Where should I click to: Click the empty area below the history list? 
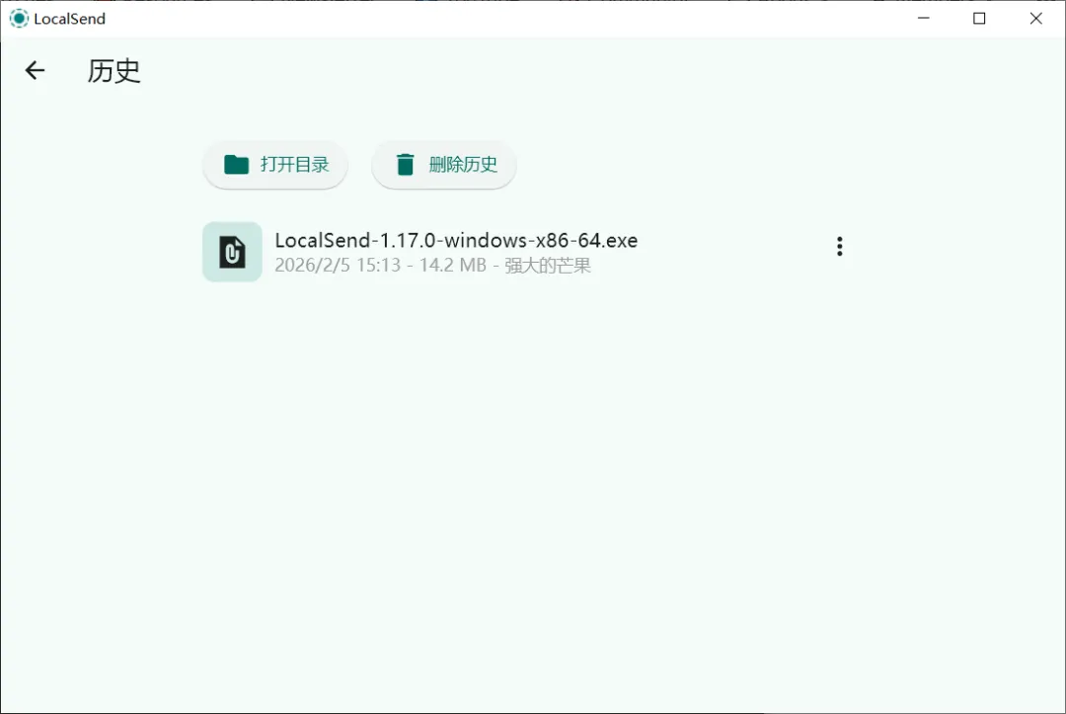click(533, 490)
